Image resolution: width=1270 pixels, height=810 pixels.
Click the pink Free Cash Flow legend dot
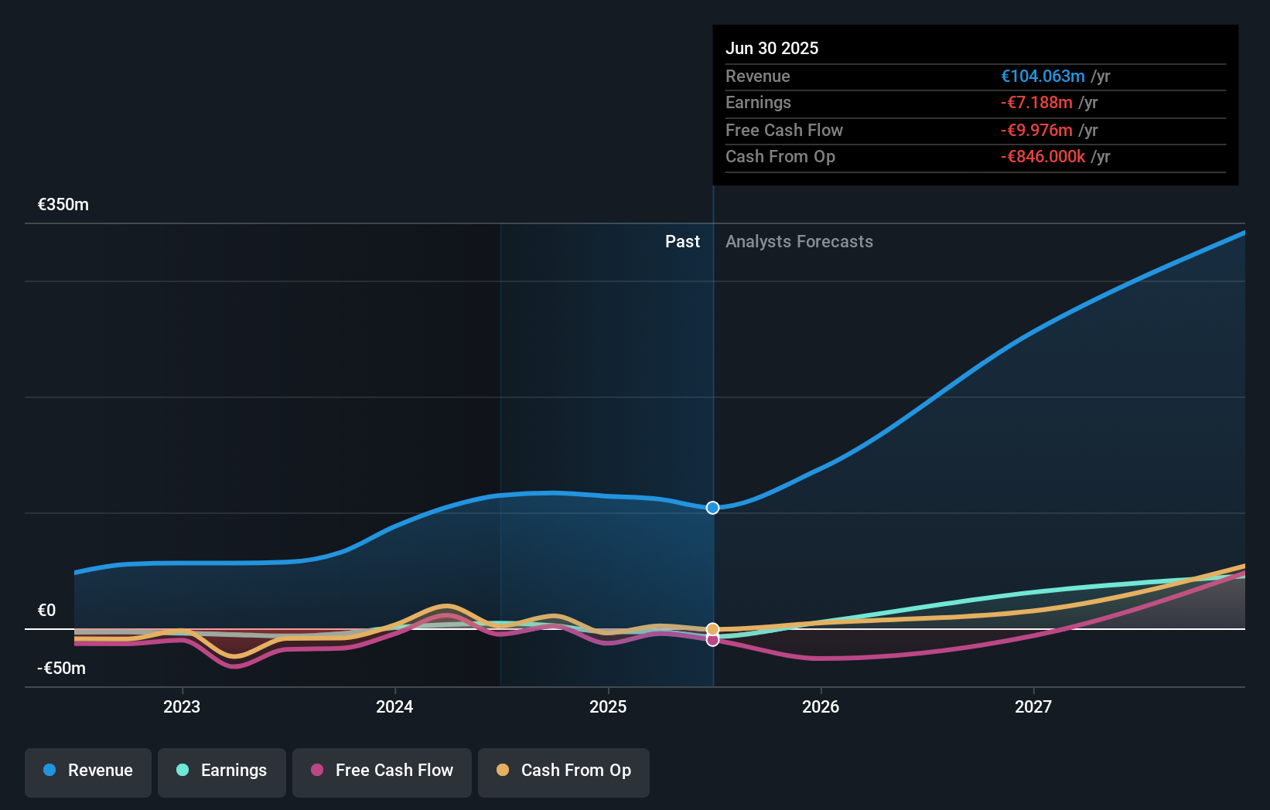pyautogui.click(x=318, y=771)
